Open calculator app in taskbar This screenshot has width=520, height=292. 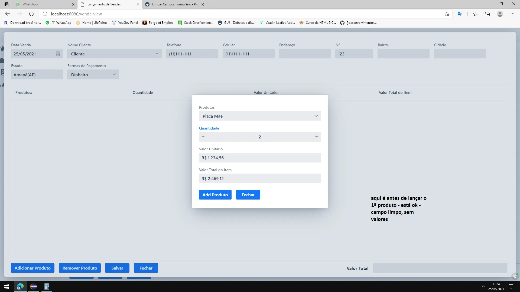(47, 287)
